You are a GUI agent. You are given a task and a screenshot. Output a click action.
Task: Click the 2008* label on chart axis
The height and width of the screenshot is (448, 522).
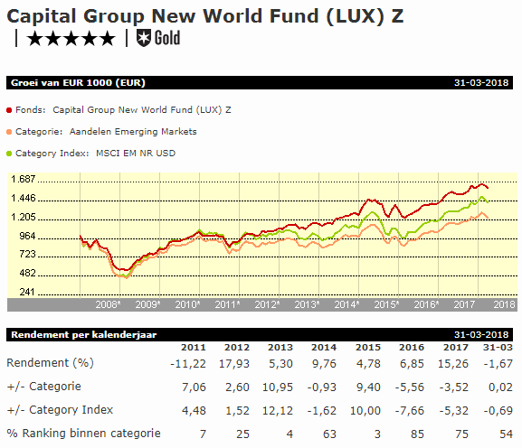click(x=109, y=304)
